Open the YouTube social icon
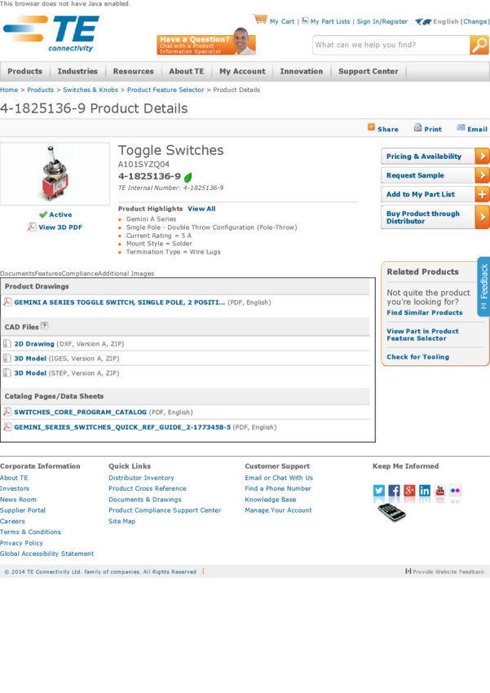490x693 pixels. point(440,491)
